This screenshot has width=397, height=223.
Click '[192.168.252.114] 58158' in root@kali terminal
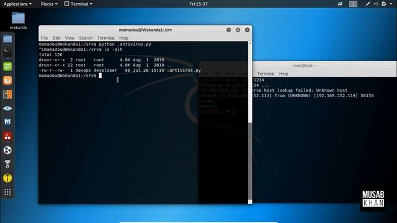pyautogui.click(x=344, y=95)
